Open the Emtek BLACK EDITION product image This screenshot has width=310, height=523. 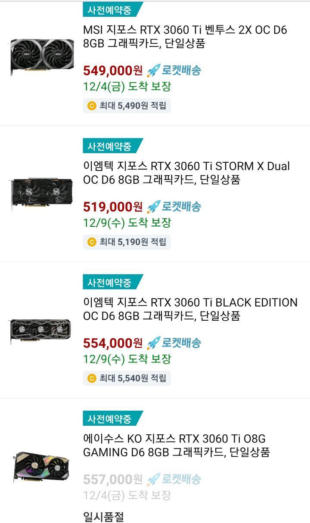click(x=41, y=331)
